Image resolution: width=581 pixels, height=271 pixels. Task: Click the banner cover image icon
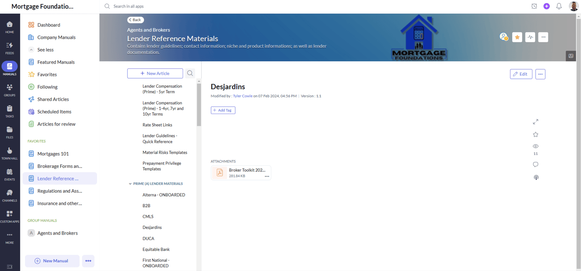click(571, 56)
